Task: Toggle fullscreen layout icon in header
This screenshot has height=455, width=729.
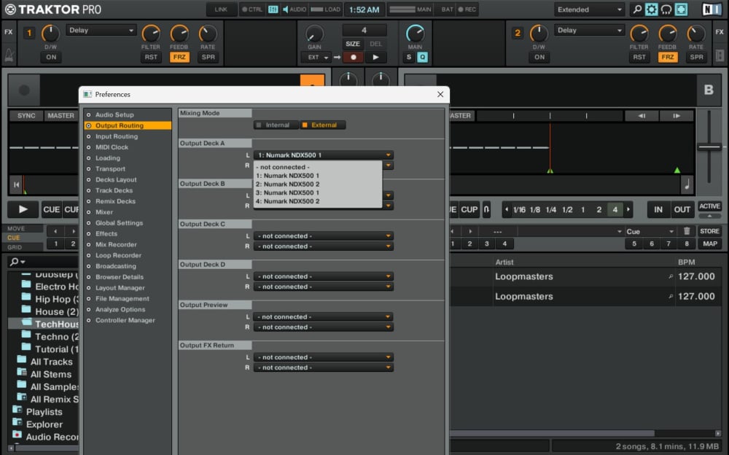Action: pos(681,9)
